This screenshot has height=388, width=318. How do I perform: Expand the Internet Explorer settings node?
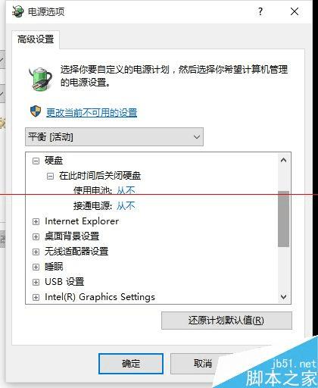[36, 221]
